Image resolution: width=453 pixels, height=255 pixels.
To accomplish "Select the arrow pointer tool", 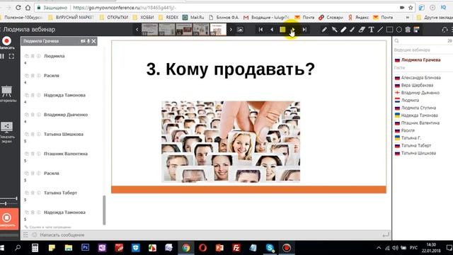I will pos(334,30).
